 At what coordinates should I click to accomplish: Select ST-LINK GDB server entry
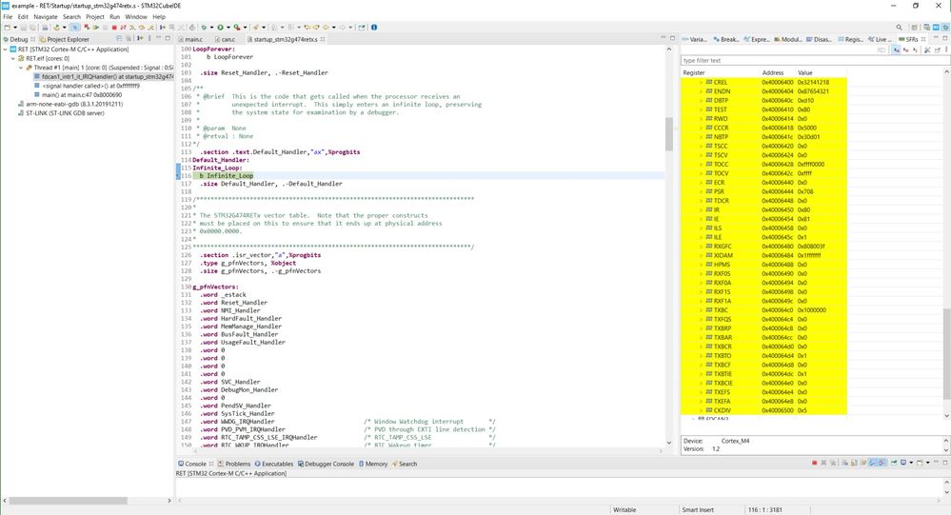point(61,113)
